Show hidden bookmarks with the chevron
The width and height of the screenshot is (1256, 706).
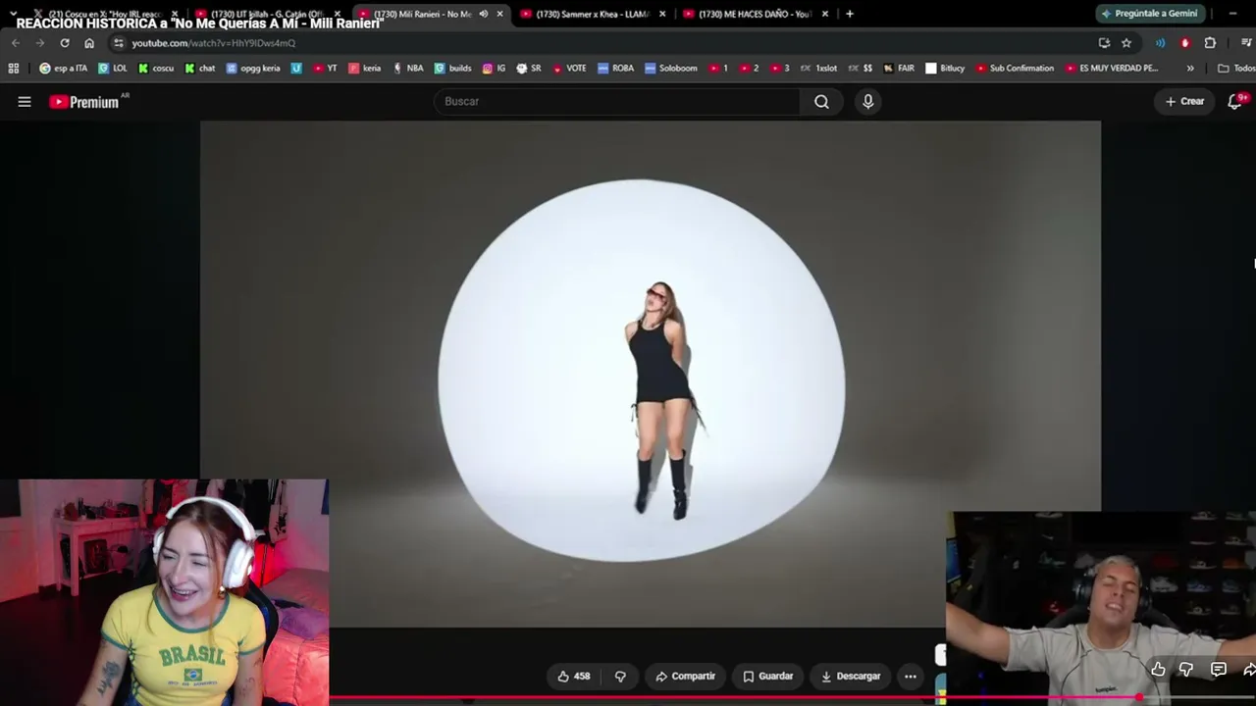[x=1190, y=68]
